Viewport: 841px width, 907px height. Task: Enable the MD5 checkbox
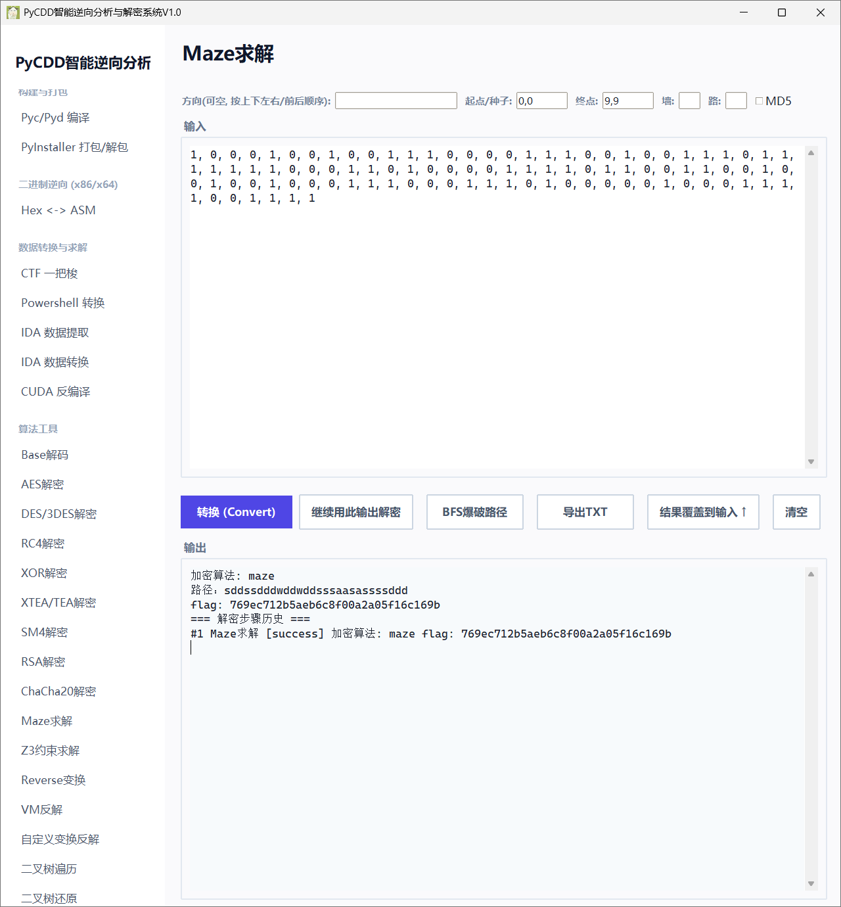[759, 101]
